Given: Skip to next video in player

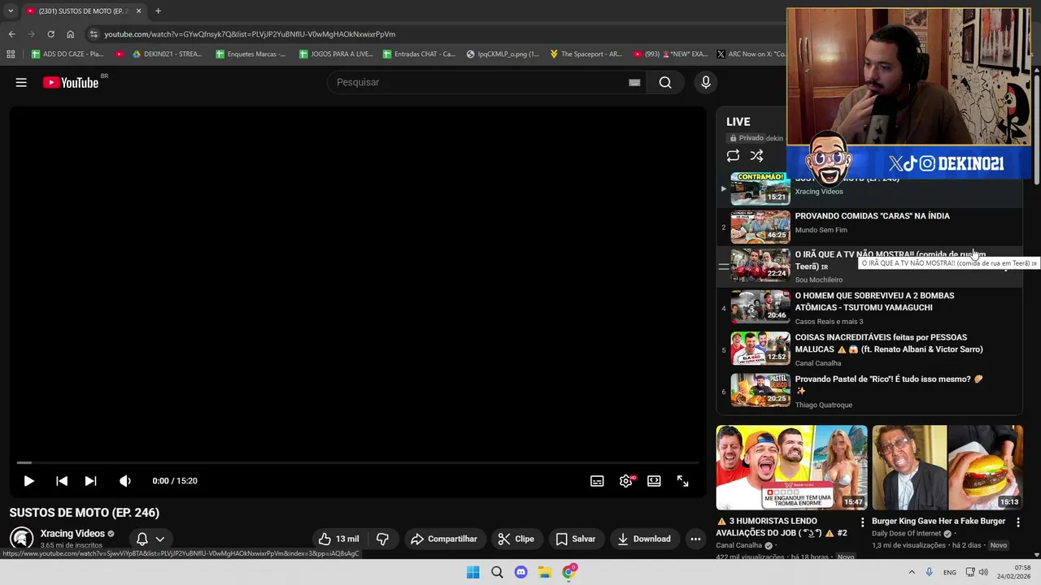Looking at the screenshot, I should (x=90, y=481).
